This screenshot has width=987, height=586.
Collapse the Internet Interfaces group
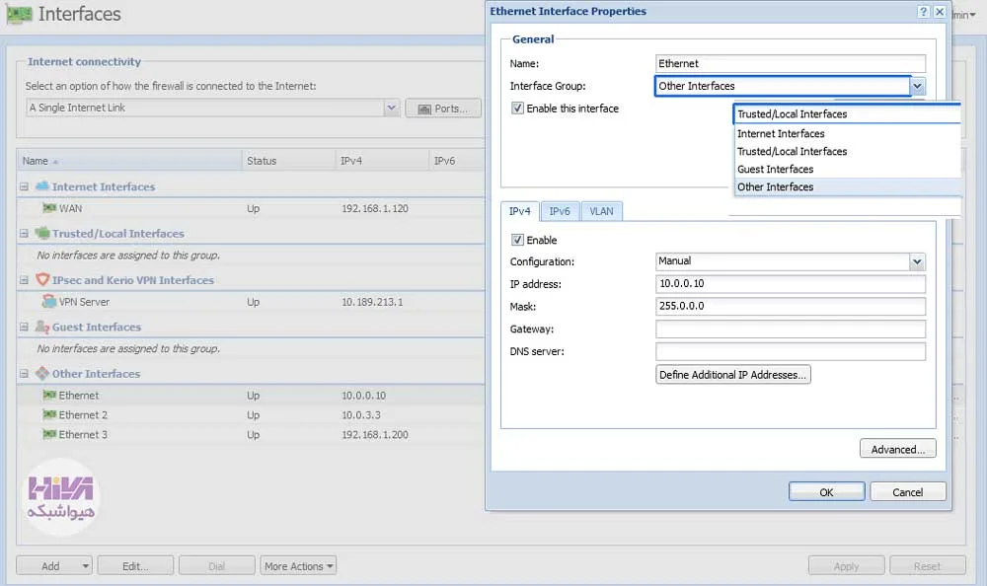tap(24, 186)
